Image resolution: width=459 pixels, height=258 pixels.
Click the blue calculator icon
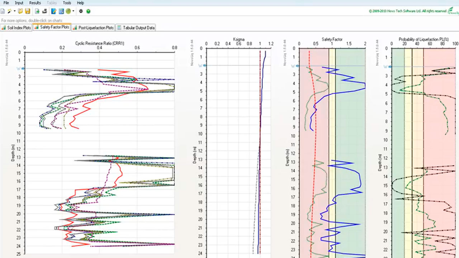[61, 11]
